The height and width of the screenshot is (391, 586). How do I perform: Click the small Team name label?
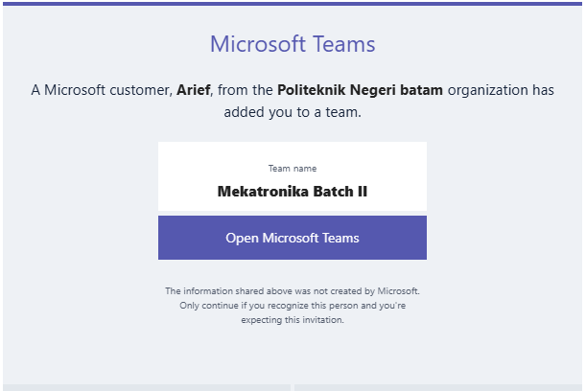[292, 169]
